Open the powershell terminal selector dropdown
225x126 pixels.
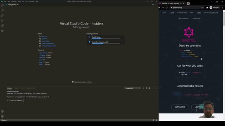[133, 88]
